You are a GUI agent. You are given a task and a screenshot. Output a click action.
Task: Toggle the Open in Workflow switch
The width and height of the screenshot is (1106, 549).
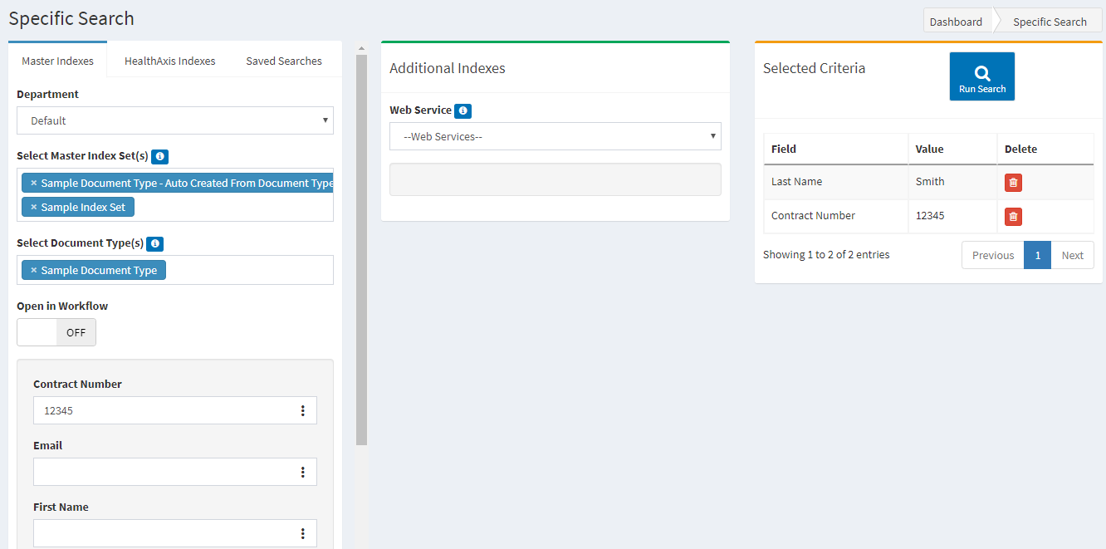tap(56, 332)
